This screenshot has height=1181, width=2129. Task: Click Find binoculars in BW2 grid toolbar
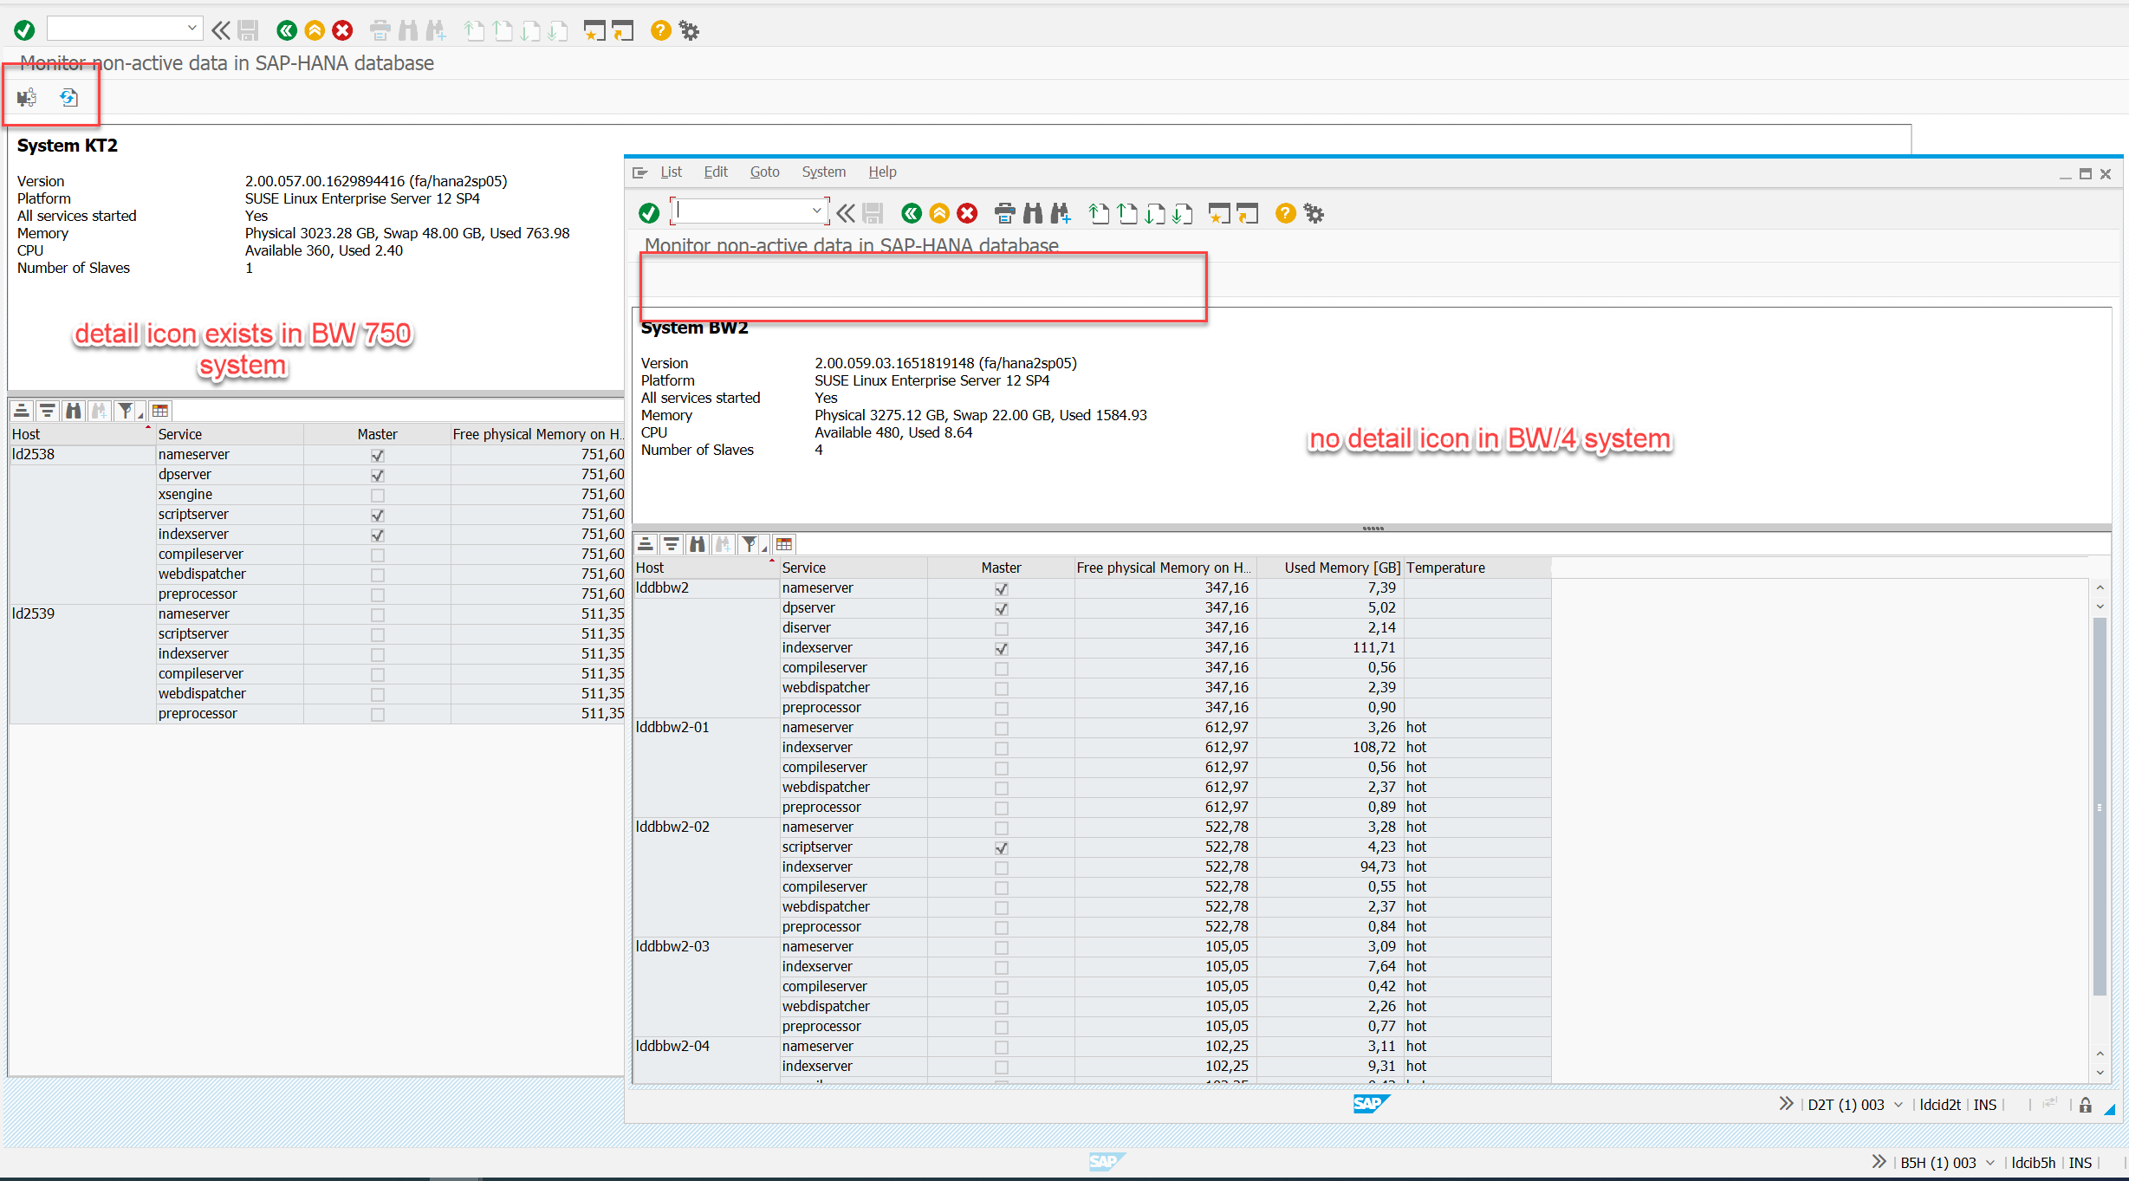pyautogui.click(x=698, y=544)
